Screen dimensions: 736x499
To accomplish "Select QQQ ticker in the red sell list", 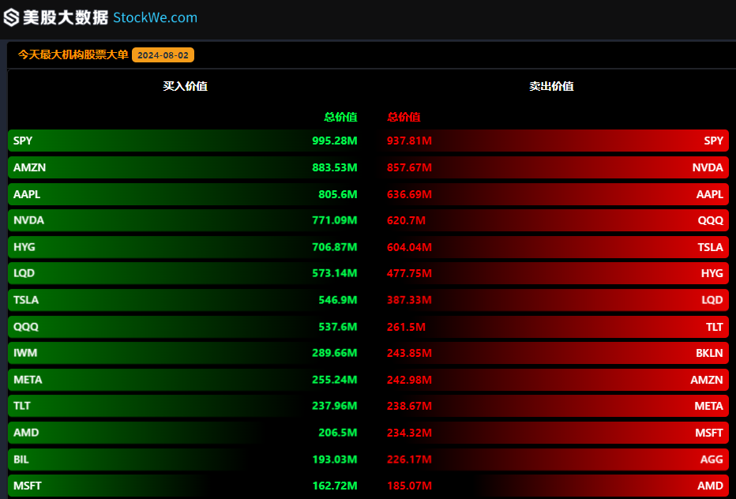I will click(x=711, y=220).
